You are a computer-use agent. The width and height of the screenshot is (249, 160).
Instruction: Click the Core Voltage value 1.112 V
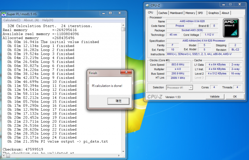(x=209, y=35)
